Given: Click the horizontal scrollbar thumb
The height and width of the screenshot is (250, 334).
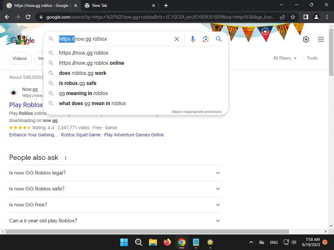Looking at the screenshot, I should pyautogui.click(x=147, y=231).
